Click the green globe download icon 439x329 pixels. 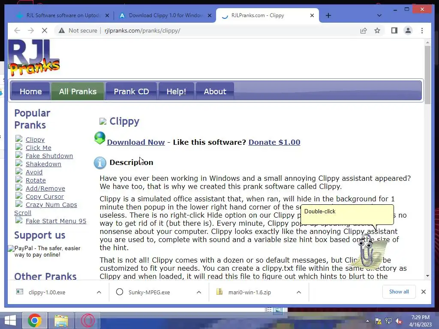pyautogui.click(x=99, y=138)
